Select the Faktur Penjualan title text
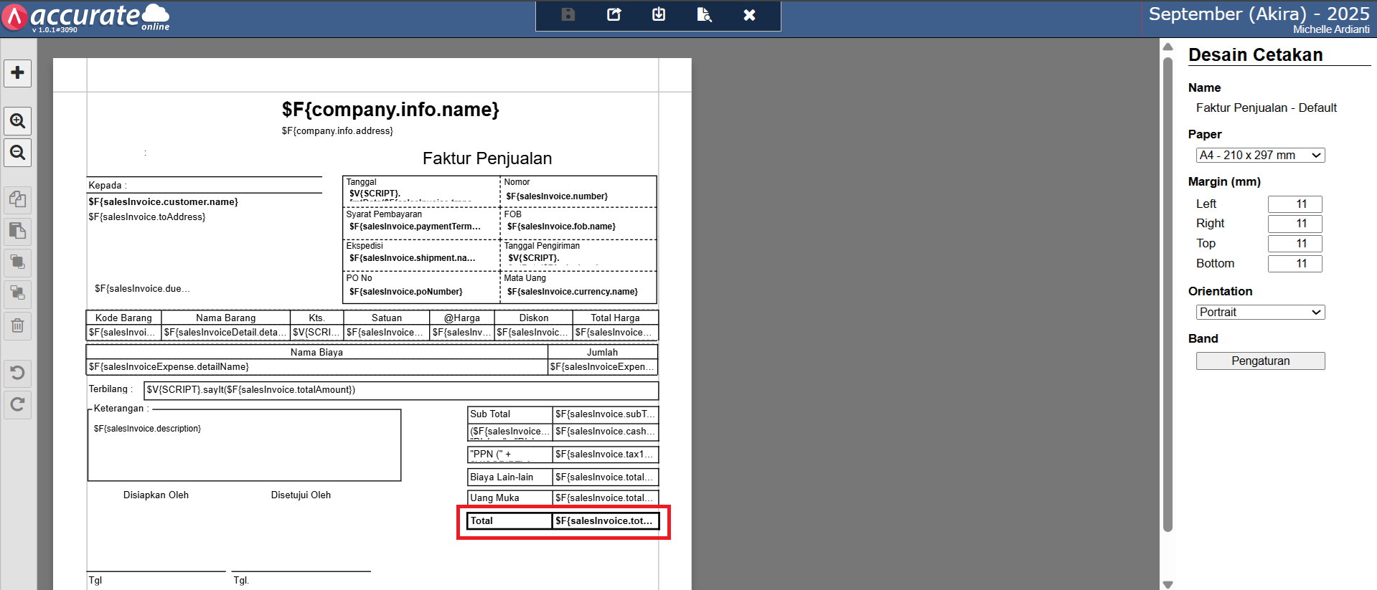The image size is (1377, 590). pos(487,158)
